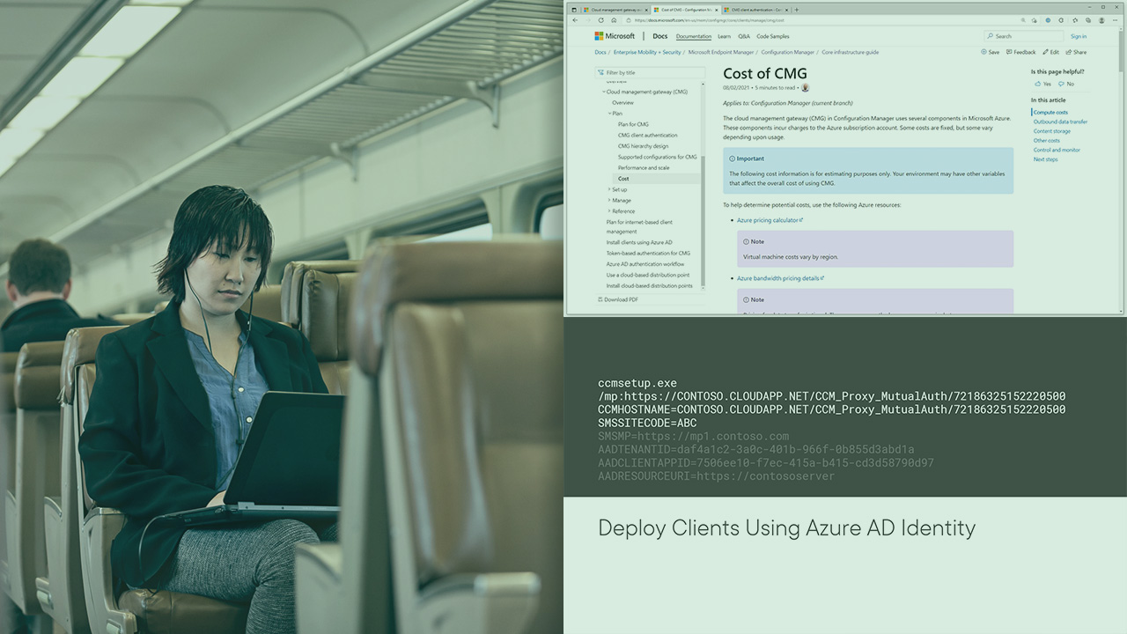Screen dimensions: 1127x634
Task: Click the browser back arrow
Action: tap(575, 20)
